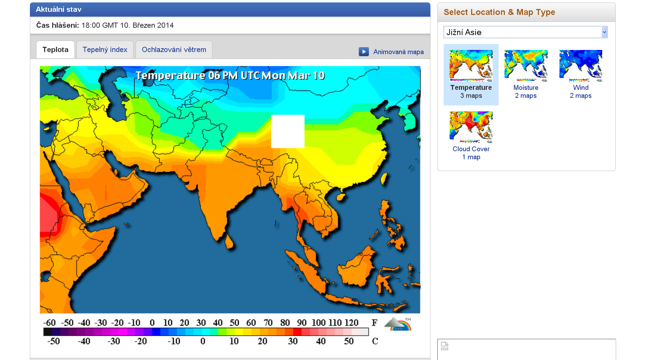Click the arrow on the location select box

click(604, 32)
